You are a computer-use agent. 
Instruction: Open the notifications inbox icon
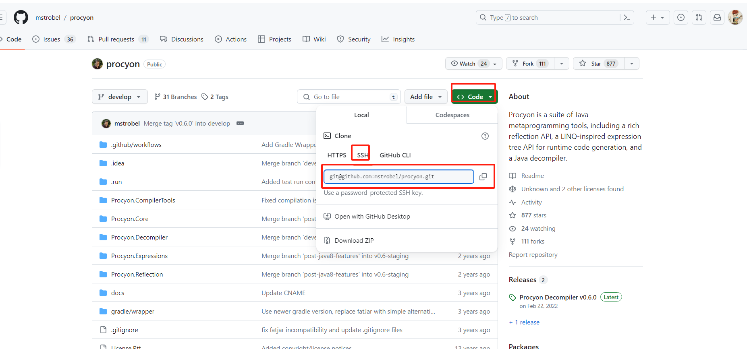pos(717,17)
